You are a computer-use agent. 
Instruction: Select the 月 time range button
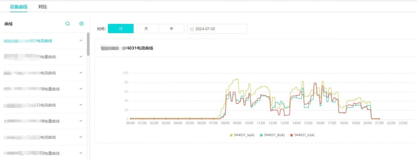point(146,28)
